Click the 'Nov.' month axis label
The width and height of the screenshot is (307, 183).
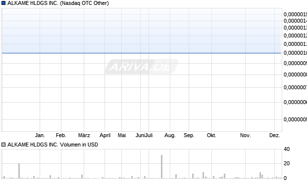(245, 135)
